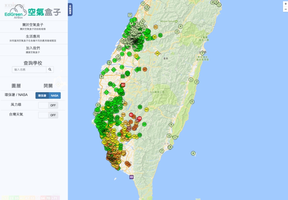Click the Mount Sylvia map label
The image size is (288, 200).
point(167,21)
